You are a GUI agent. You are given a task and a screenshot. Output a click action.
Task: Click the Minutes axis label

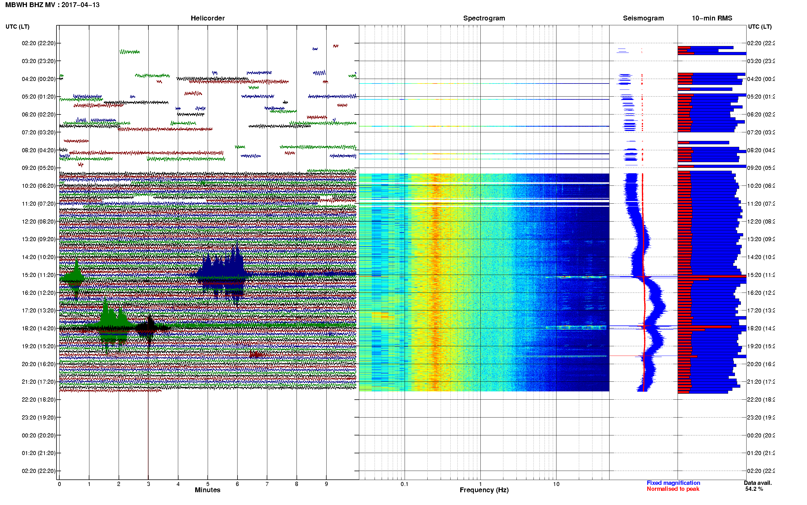[207, 490]
